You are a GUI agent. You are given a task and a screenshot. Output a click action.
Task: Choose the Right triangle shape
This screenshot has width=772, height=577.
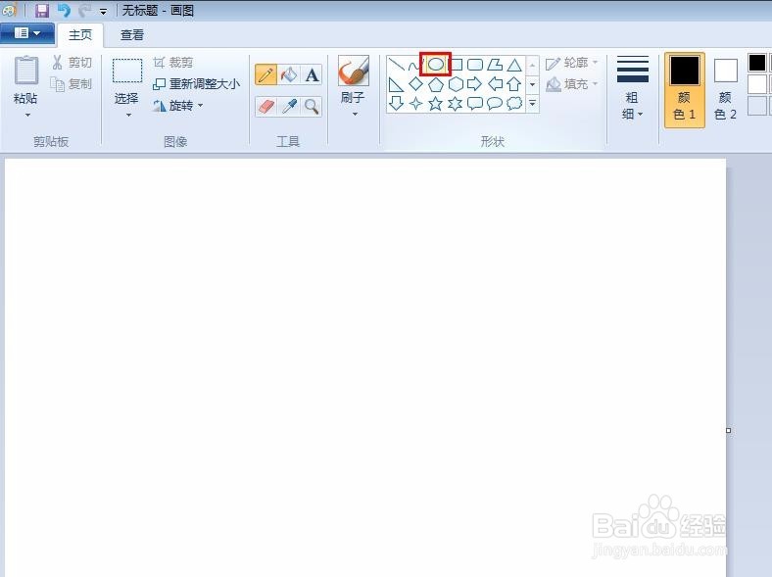click(x=397, y=84)
